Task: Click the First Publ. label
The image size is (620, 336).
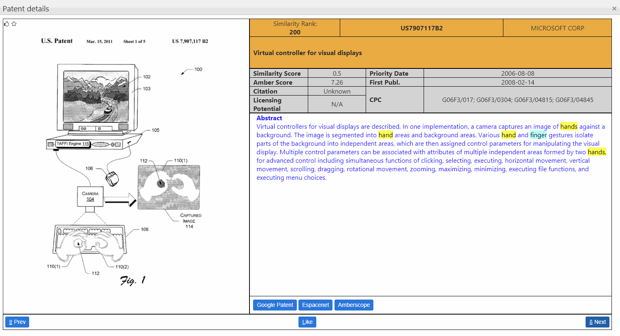Action: (x=385, y=82)
